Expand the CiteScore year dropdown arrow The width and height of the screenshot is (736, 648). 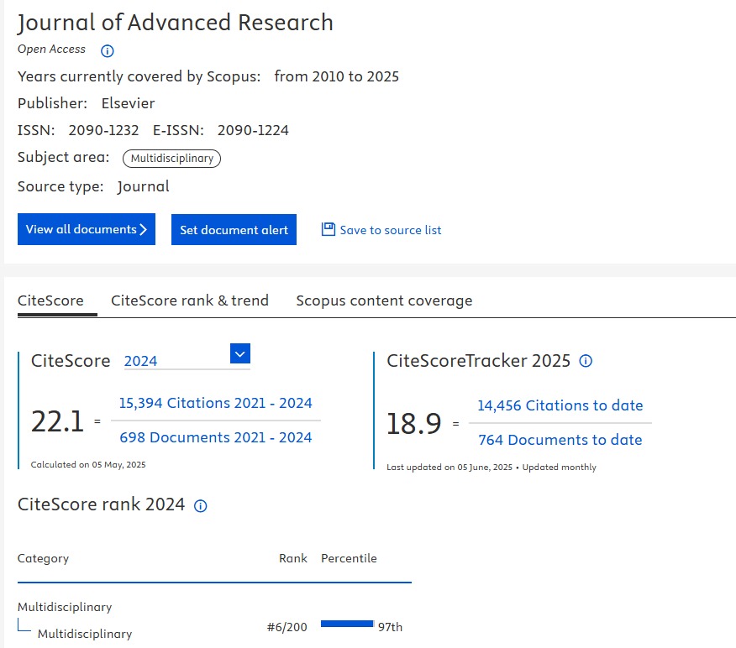(x=240, y=354)
